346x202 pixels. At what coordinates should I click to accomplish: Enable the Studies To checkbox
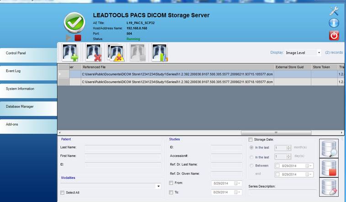(x=171, y=192)
